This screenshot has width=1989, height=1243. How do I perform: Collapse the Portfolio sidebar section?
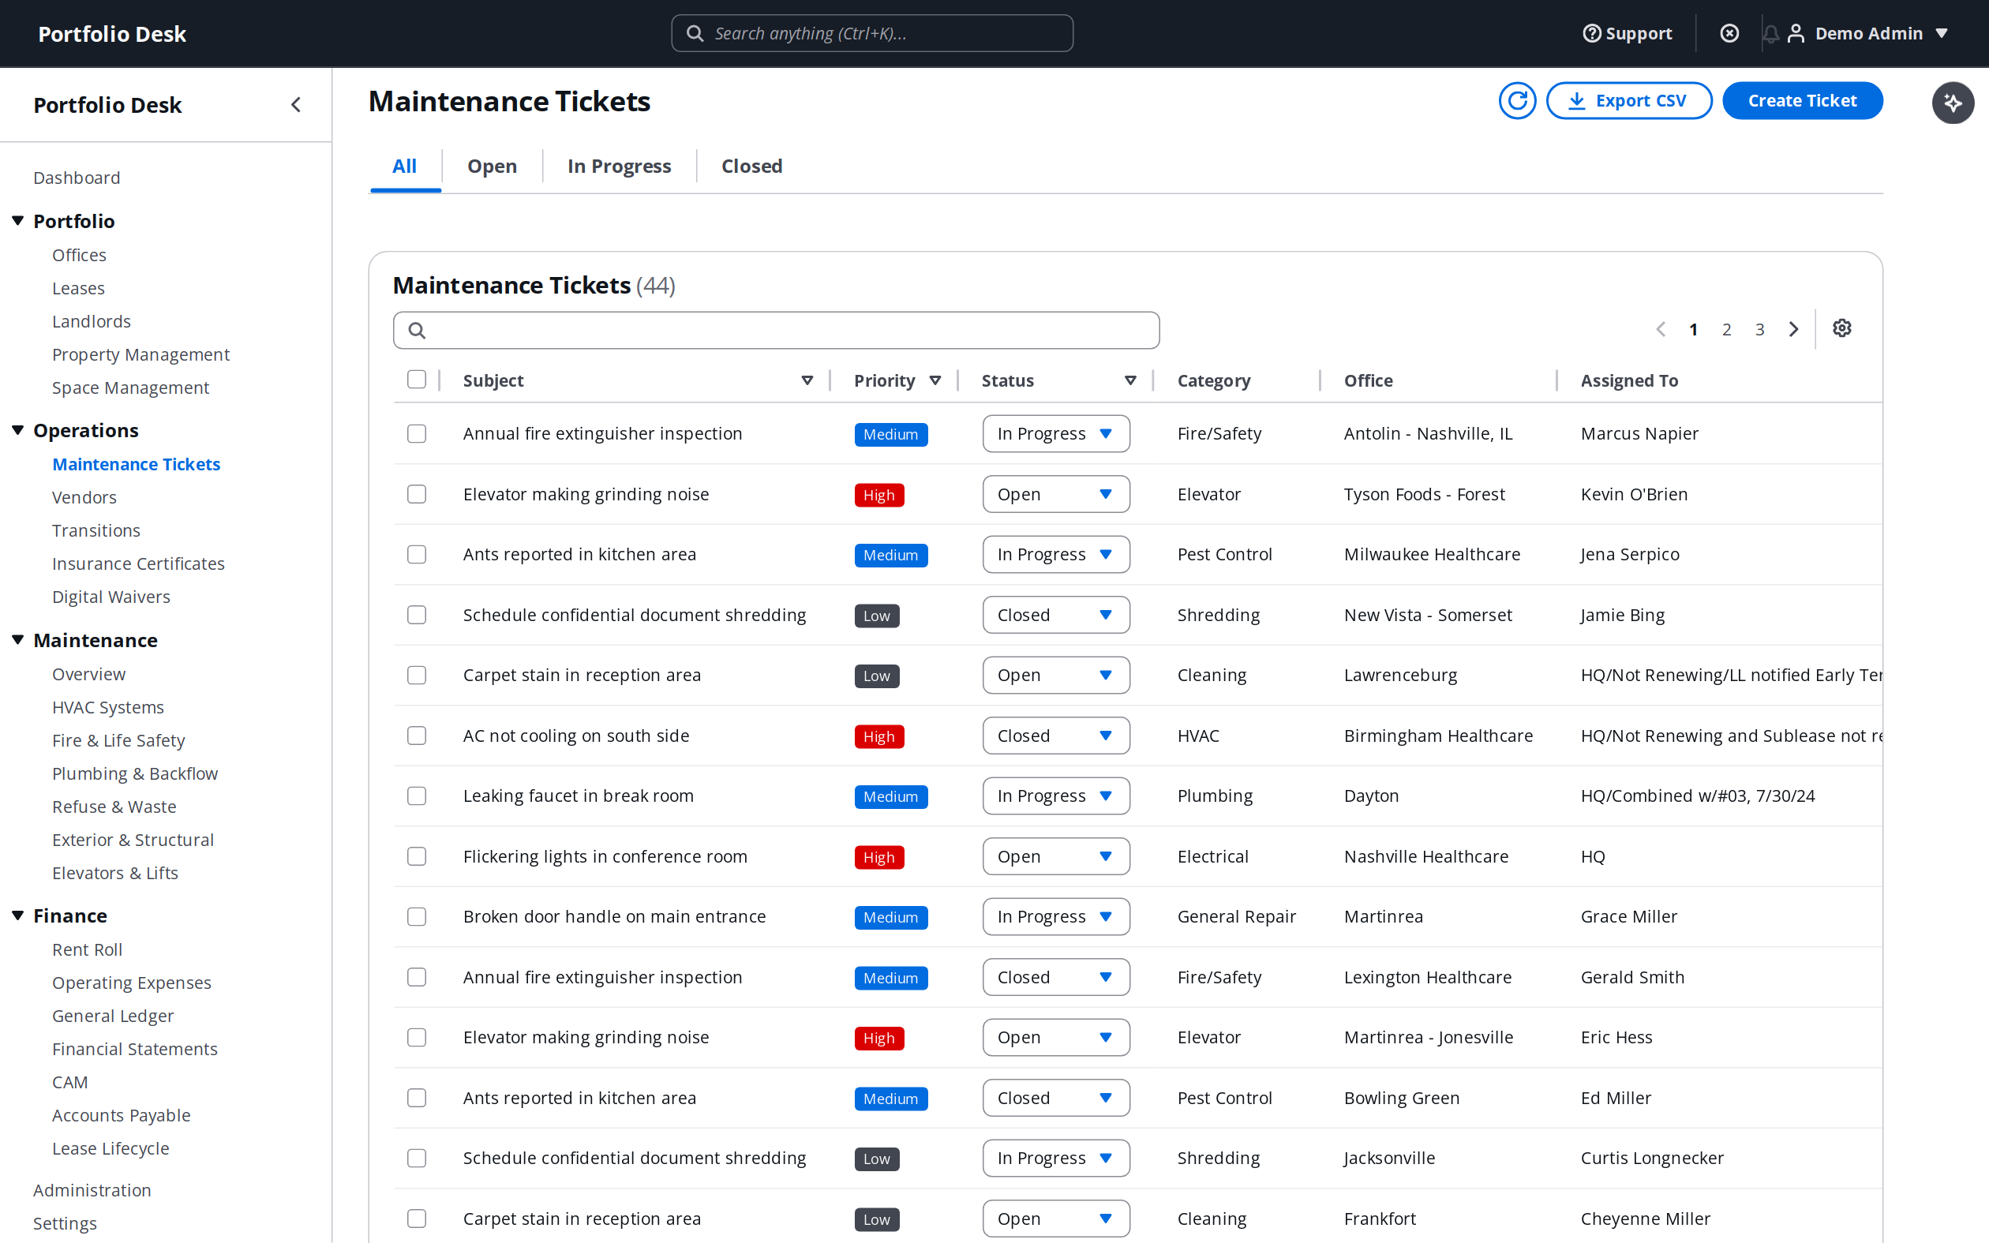(x=17, y=220)
